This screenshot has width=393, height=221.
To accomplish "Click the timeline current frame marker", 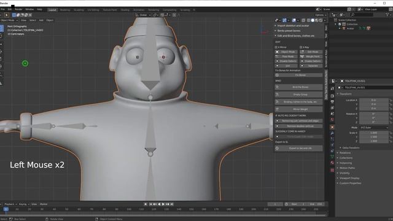I will (x=6, y=209).
